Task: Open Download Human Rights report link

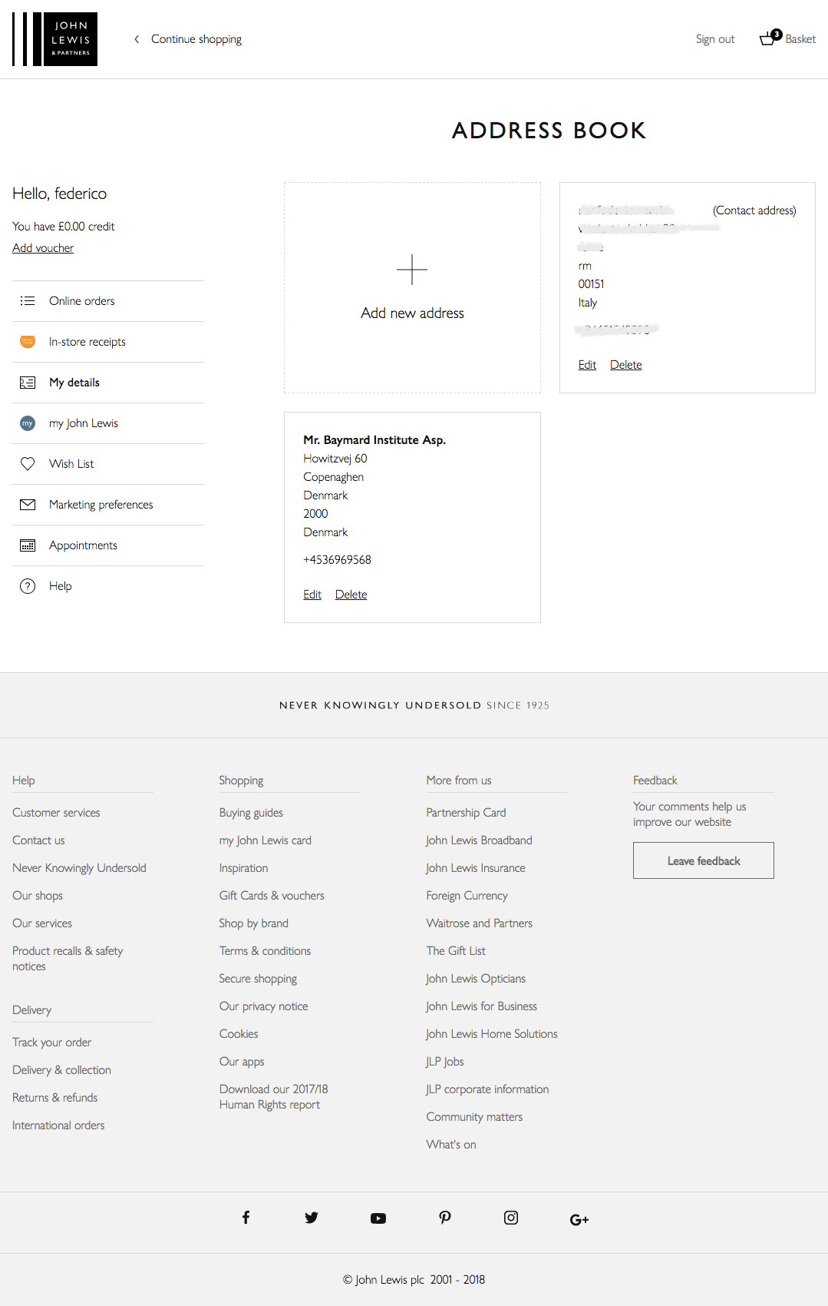Action: point(273,1097)
